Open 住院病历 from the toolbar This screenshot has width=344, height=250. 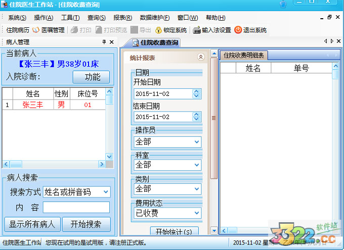[x=18, y=30]
